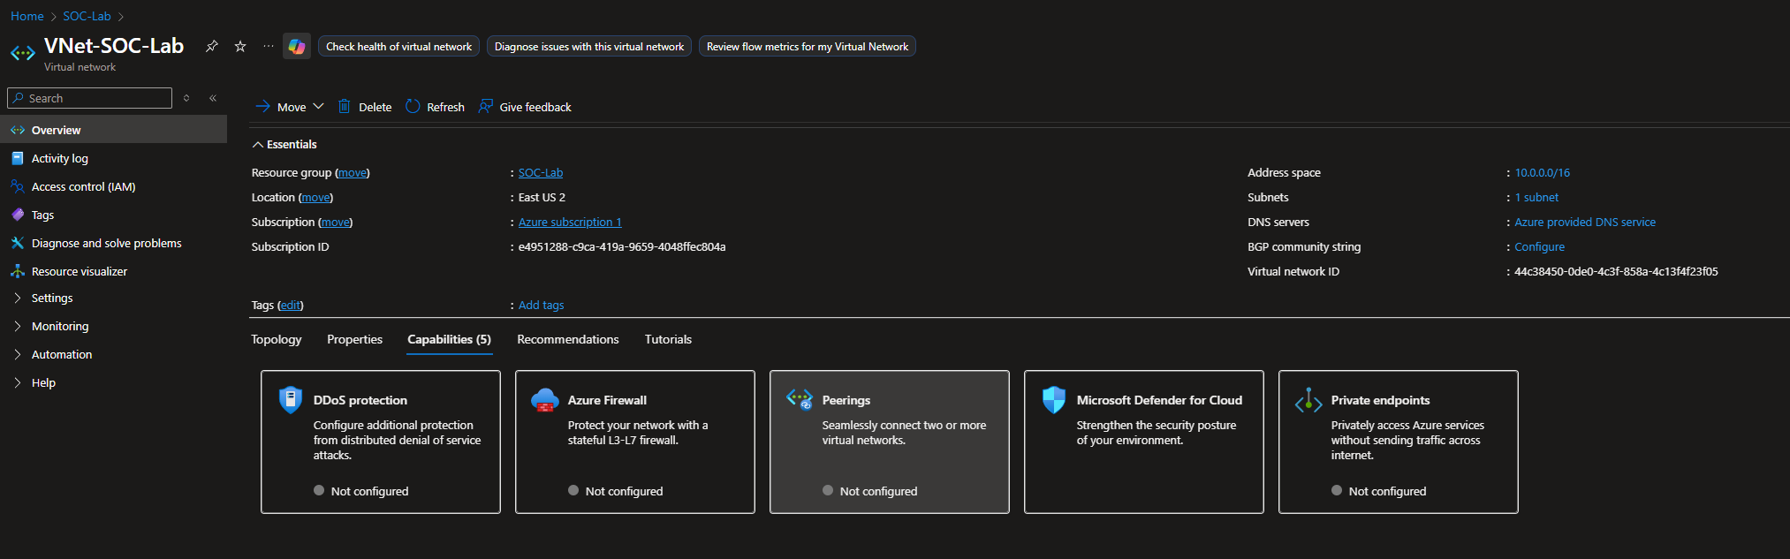Click the Add tags link

541,306
